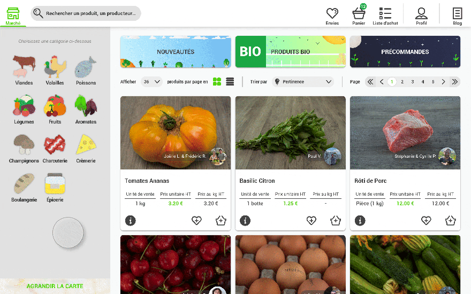Open the 36 products per page dropdown

[x=151, y=82]
